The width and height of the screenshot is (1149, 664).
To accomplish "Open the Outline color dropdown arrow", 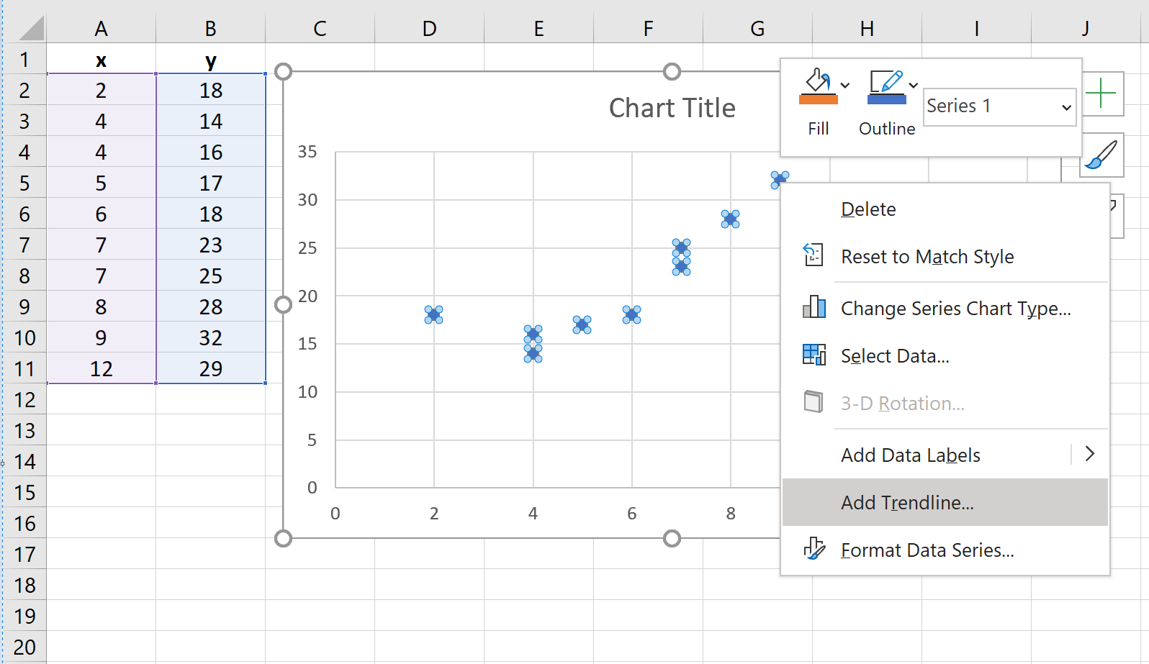I will pos(913,86).
